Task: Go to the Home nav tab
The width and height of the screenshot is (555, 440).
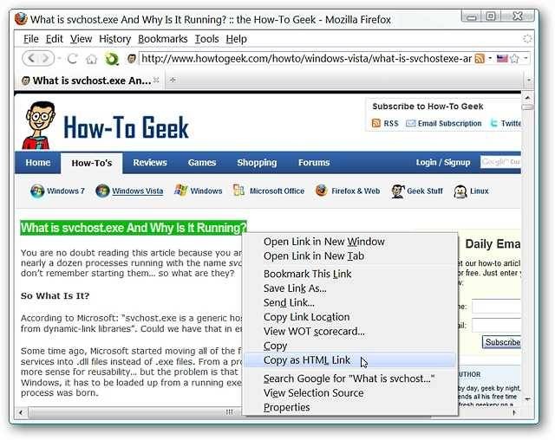Action: (38, 163)
